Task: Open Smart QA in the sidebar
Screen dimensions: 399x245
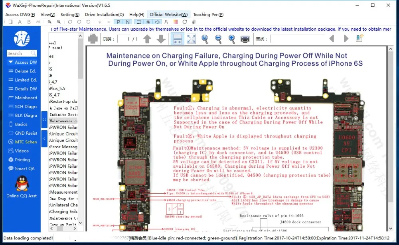Action: point(22,169)
